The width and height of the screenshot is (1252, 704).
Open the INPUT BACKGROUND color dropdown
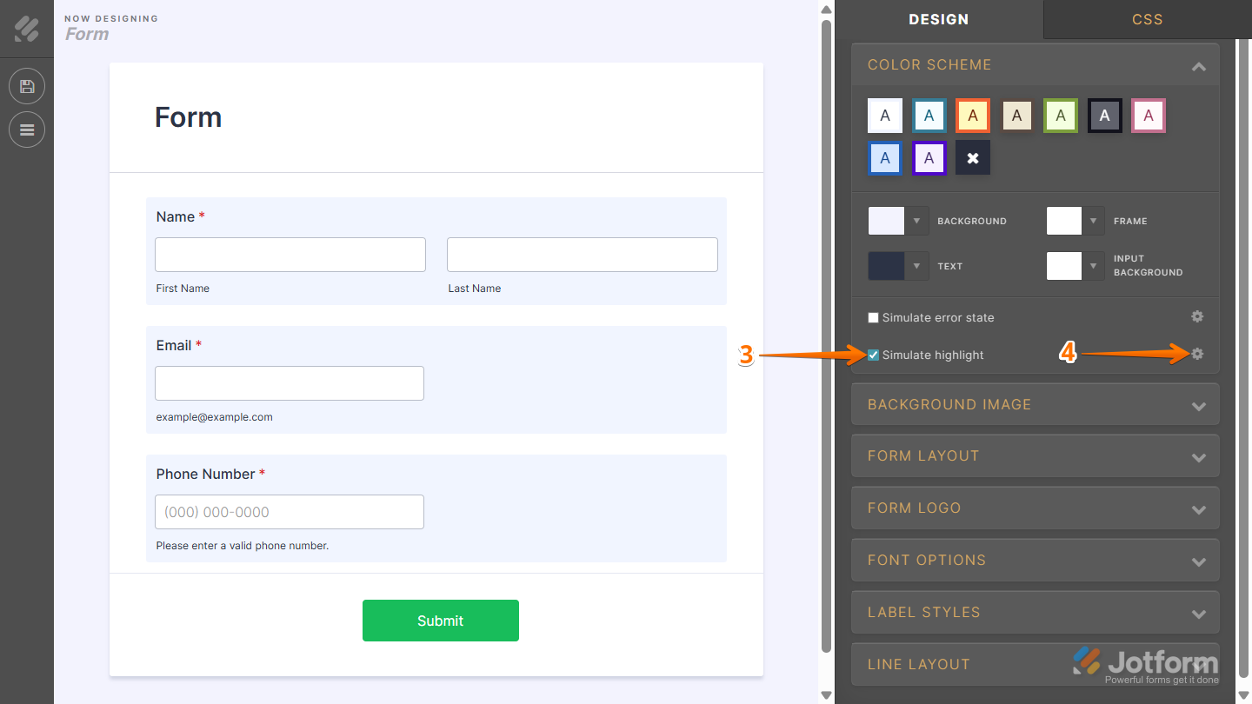tap(1093, 265)
